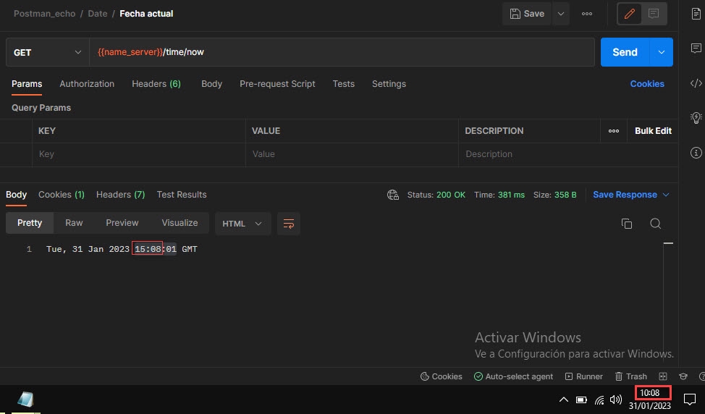This screenshot has height=414, width=705.
Task: Open the code snippet icon
Action: click(x=696, y=83)
